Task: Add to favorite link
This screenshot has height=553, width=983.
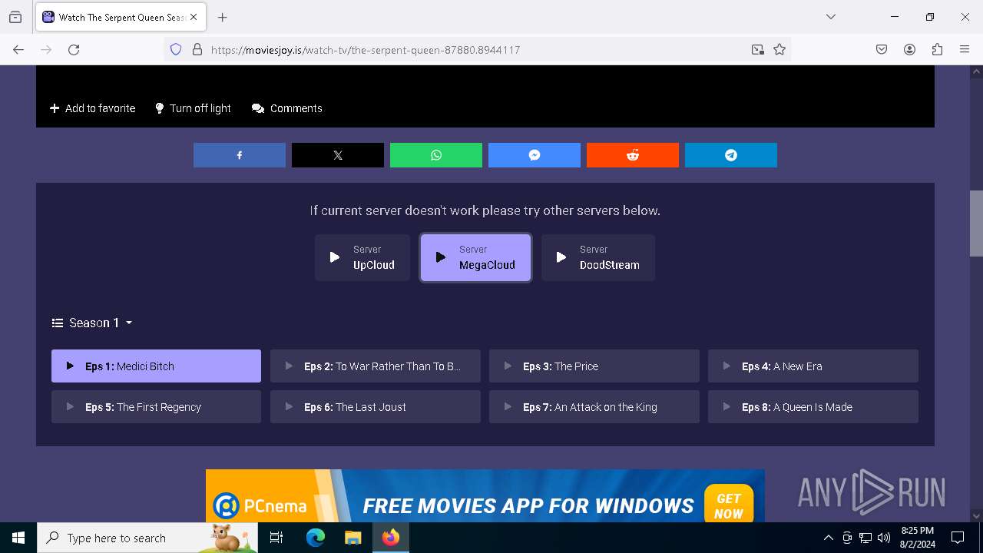Action: [x=93, y=108]
